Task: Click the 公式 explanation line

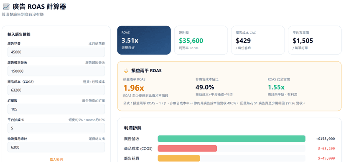Action: pyautogui.click(x=214, y=103)
